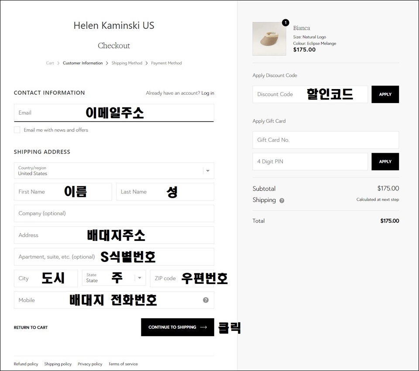Focus the Email input field

point(114,113)
